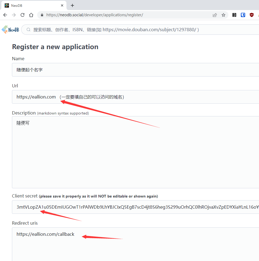Open the Bitwarden extension icon
This screenshot has height=261, width=259.
243,15
